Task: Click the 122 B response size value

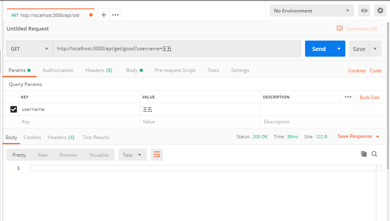Action: pyautogui.click(x=321, y=137)
